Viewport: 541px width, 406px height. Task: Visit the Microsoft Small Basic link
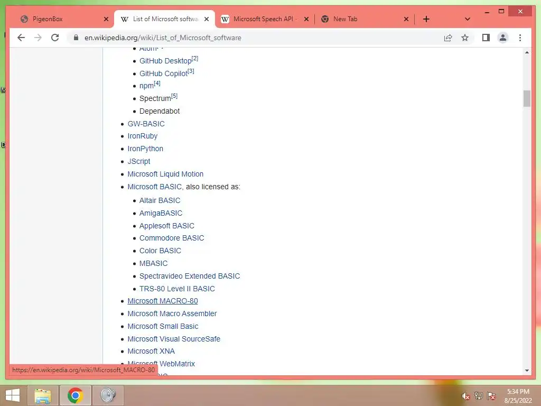pos(163,326)
